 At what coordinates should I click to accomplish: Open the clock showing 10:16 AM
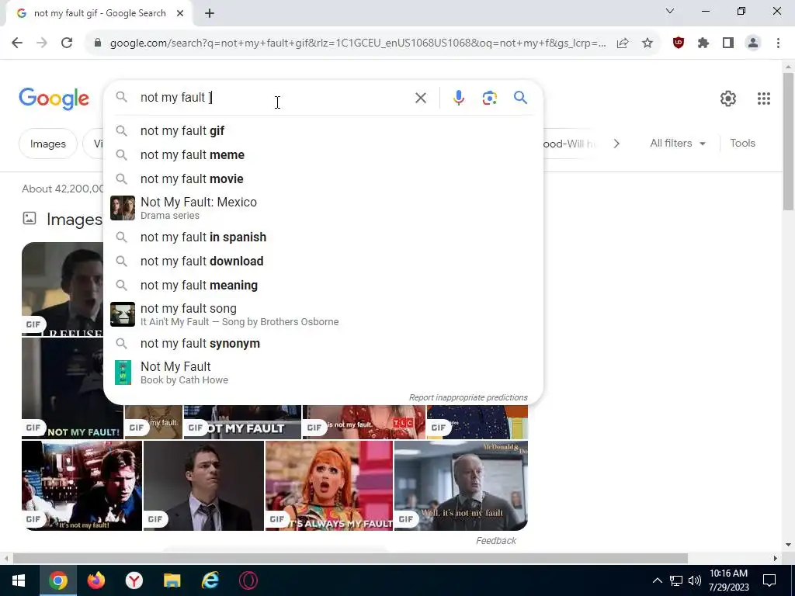click(728, 580)
